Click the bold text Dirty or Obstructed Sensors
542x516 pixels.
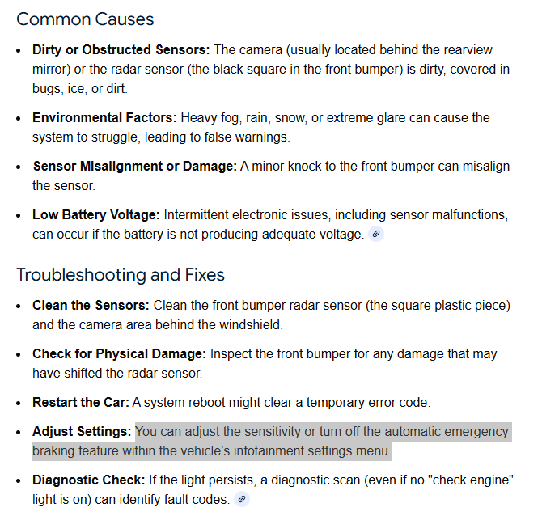121,50
